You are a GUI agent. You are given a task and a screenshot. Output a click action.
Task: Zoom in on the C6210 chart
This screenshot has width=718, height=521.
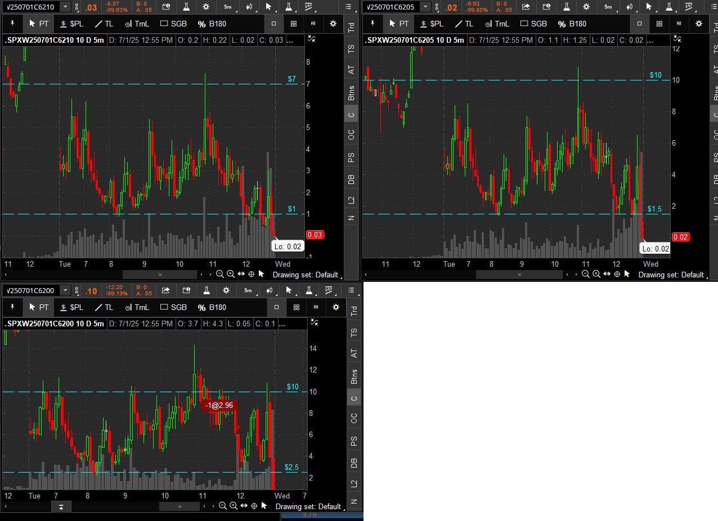231,274
